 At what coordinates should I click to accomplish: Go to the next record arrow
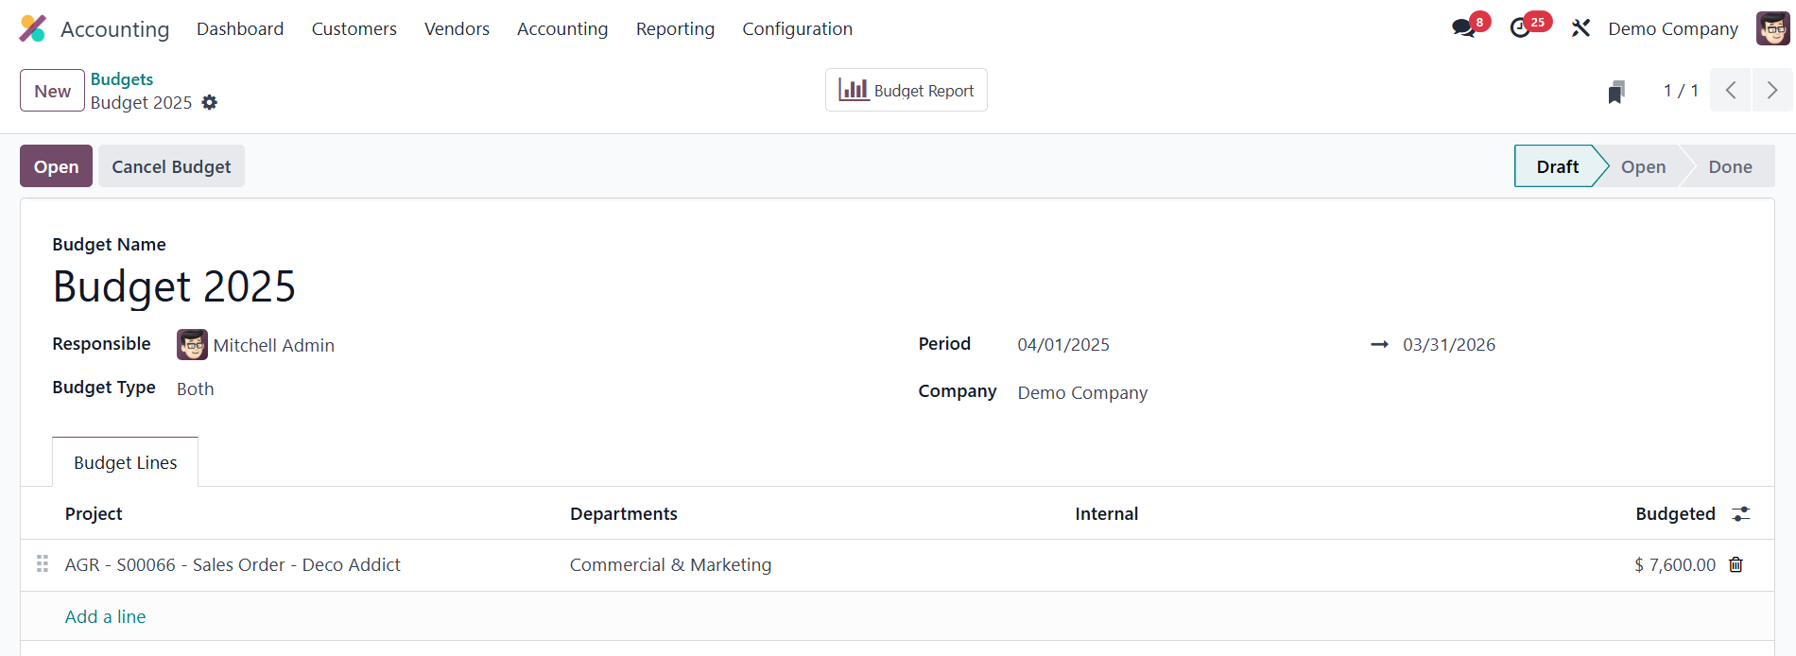[x=1772, y=91]
